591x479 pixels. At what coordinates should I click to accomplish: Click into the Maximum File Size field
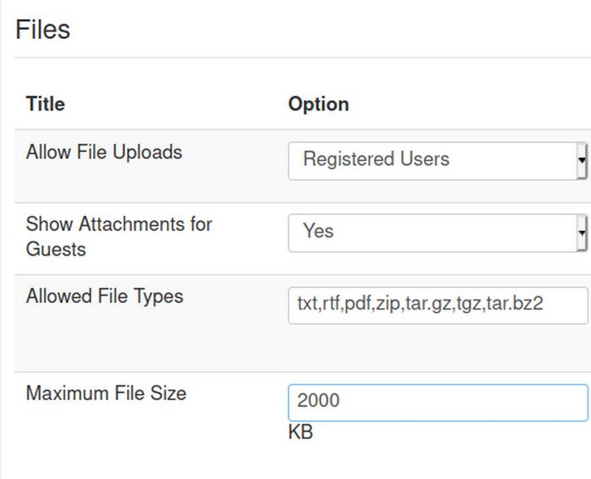(437, 402)
